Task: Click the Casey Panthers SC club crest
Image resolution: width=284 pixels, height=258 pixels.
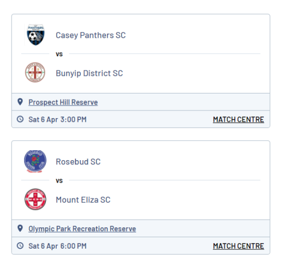Action: (x=35, y=34)
